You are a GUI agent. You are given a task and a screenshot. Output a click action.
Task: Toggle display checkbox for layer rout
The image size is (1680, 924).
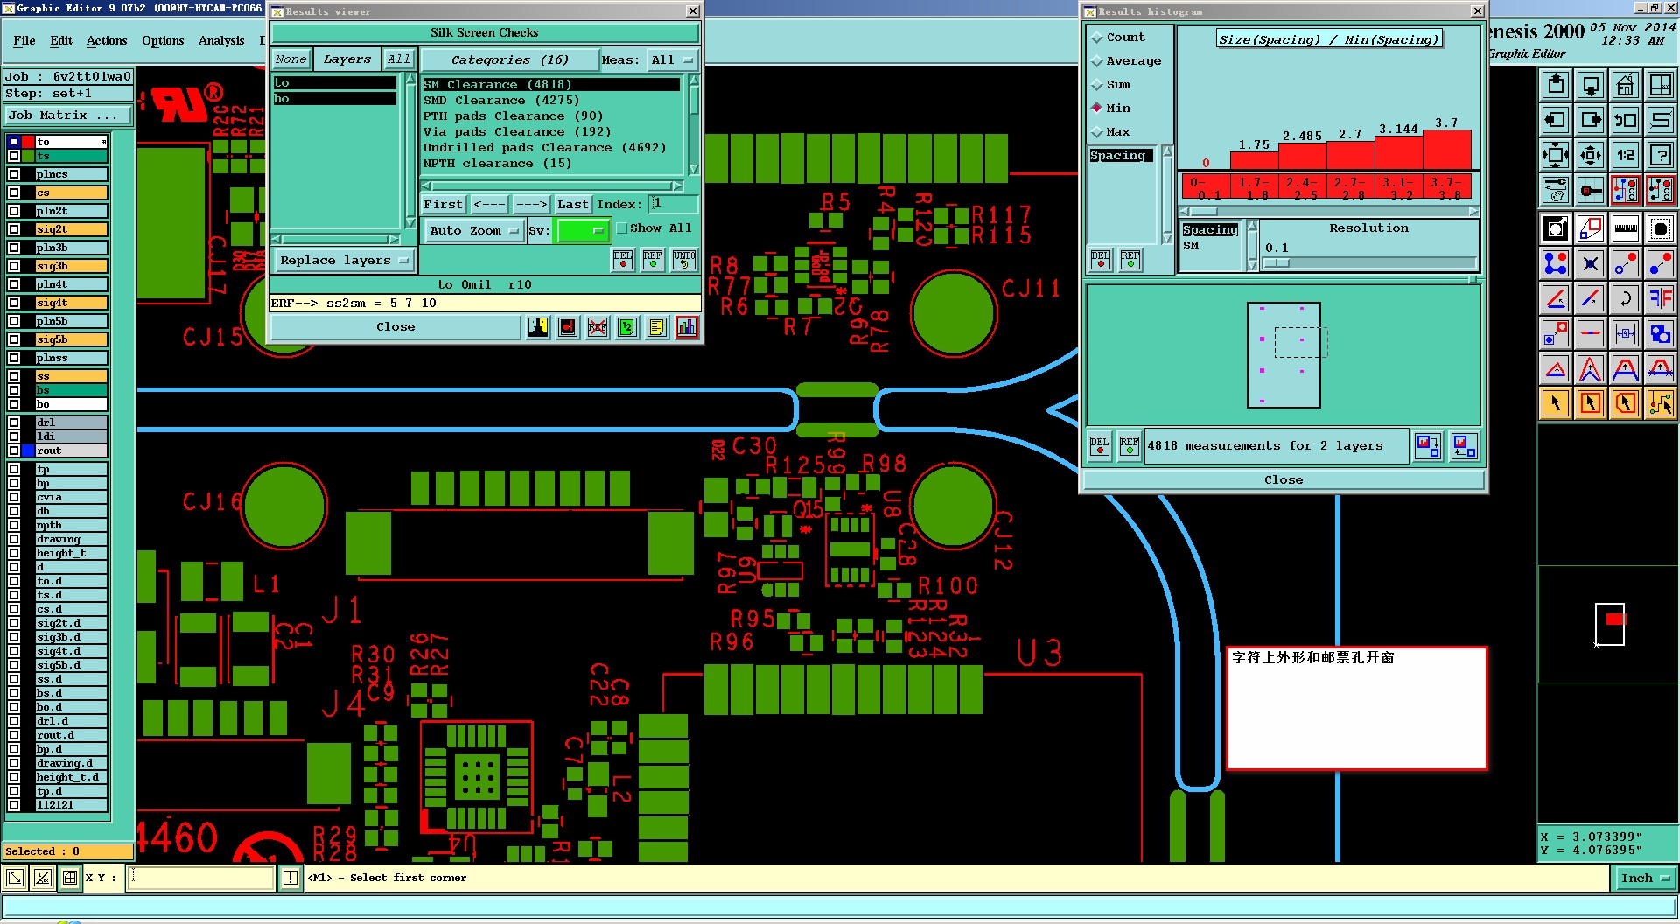pos(14,451)
